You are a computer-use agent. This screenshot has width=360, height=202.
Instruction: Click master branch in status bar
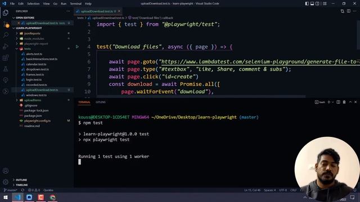coord(11,190)
